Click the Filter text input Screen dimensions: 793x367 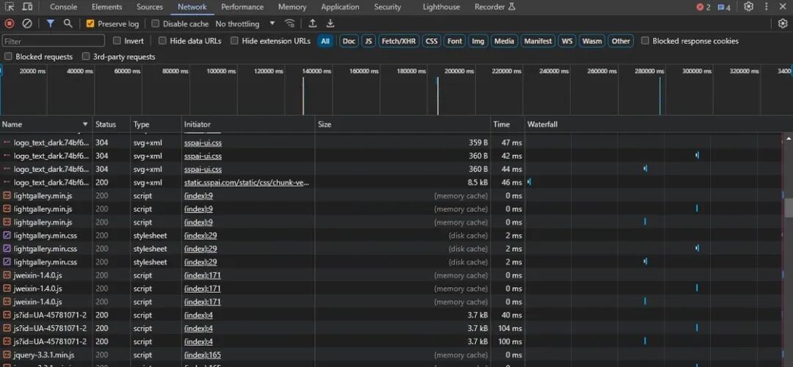pyautogui.click(x=53, y=41)
